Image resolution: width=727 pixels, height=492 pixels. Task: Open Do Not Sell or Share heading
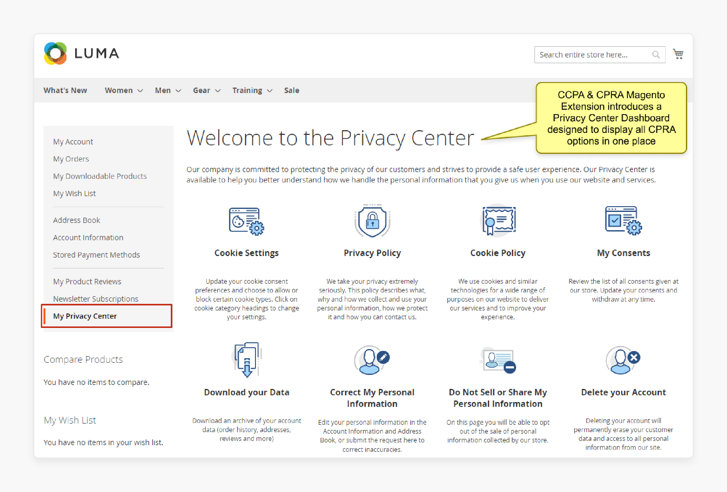point(498,398)
